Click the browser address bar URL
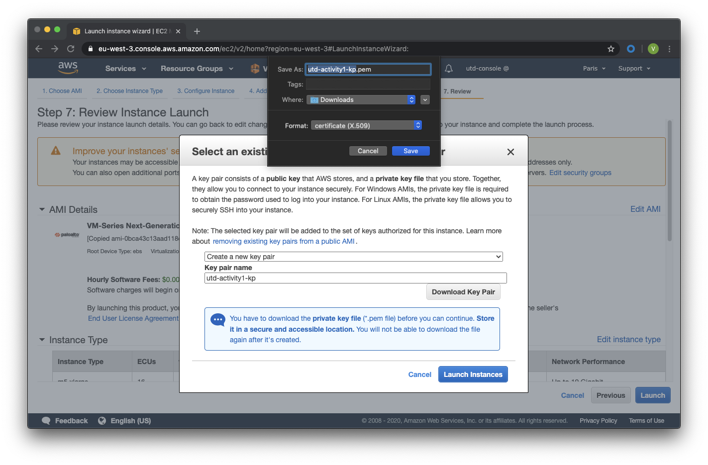This screenshot has height=465, width=708. click(253, 49)
